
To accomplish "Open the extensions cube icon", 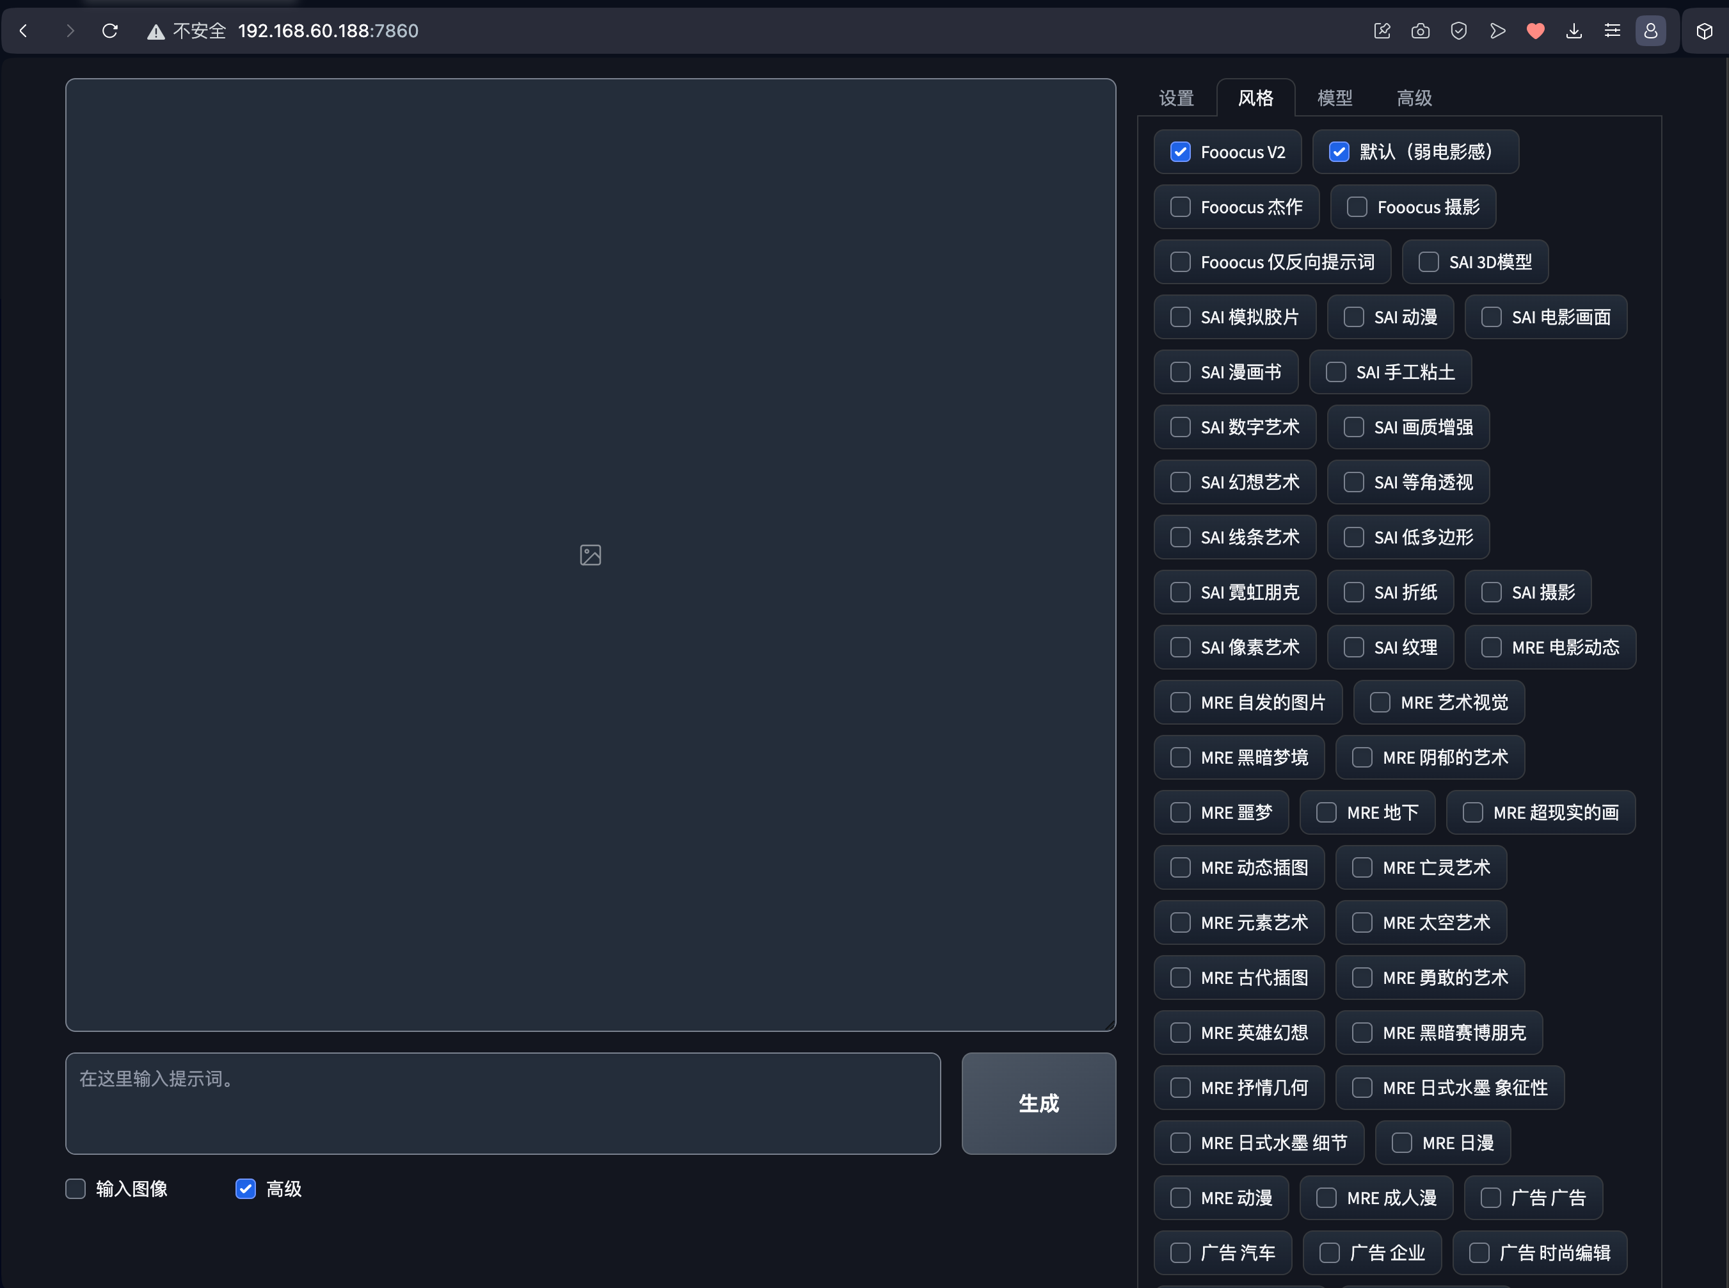I will coord(1704,30).
